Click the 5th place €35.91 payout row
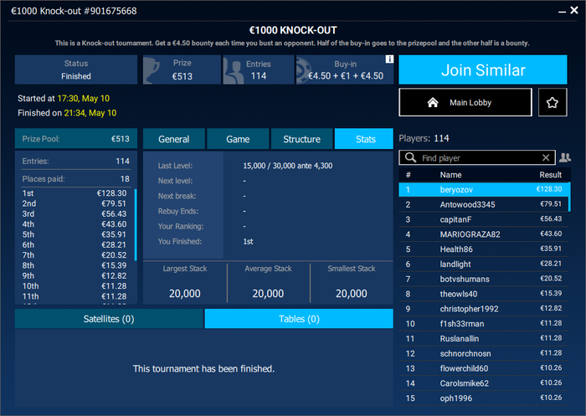586x416 pixels. pyautogui.click(x=75, y=234)
